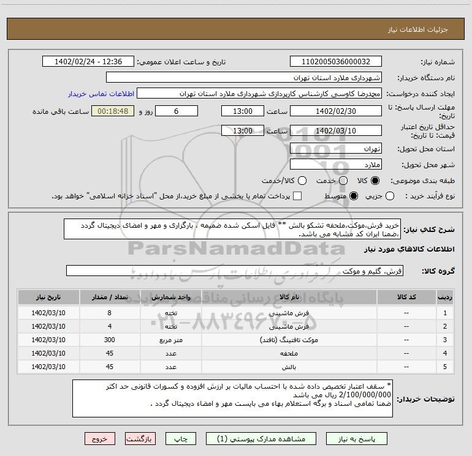Image resolution: width=472 pixels, height=456 pixels.
Task: Click the شماره نیاز field 1102005036000032
Action: [x=336, y=62]
